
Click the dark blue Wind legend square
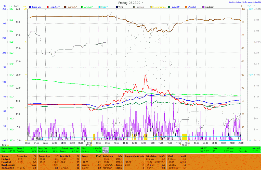point(117,7)
